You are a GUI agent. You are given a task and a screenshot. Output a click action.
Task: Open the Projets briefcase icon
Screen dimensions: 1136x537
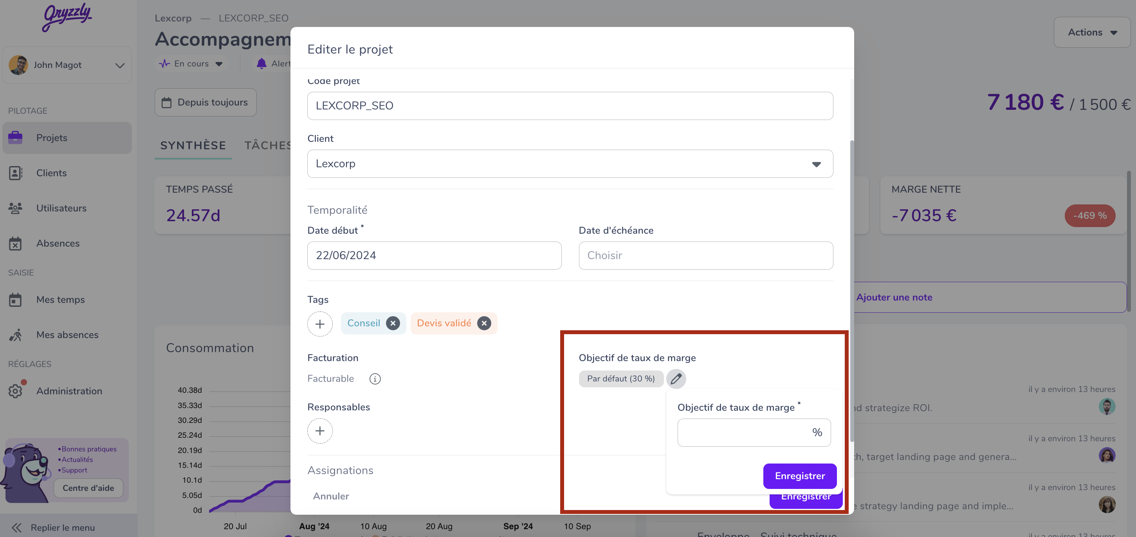[15, 138]
